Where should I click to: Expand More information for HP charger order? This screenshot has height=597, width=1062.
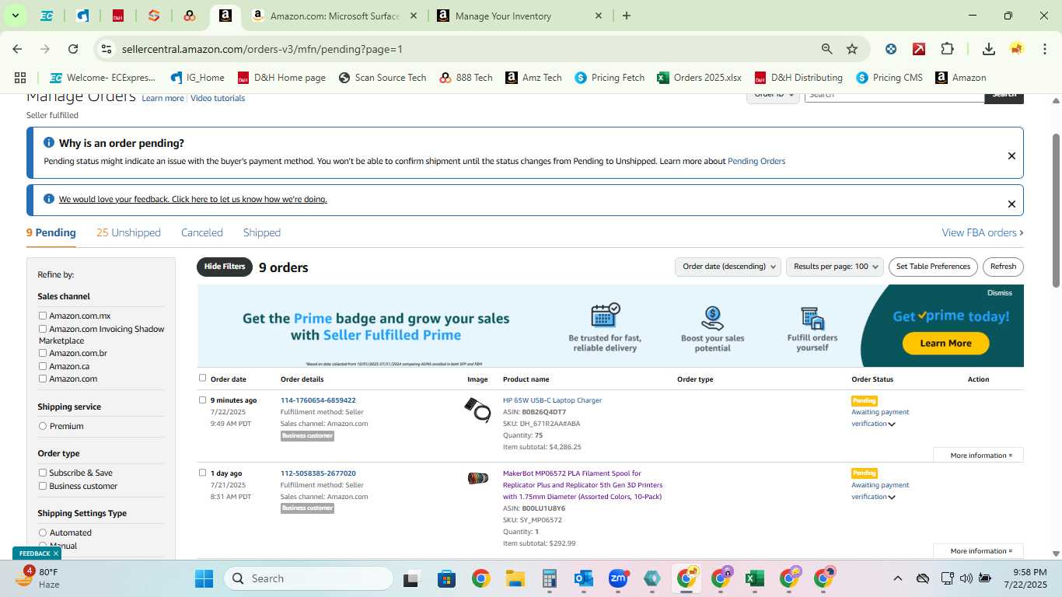coord(978,455)
